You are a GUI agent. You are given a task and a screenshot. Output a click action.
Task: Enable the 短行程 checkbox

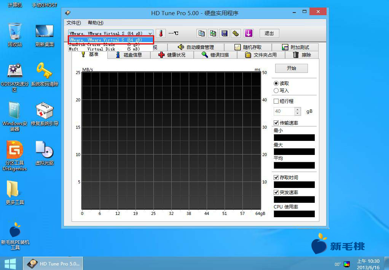click(x=276, y=101)
